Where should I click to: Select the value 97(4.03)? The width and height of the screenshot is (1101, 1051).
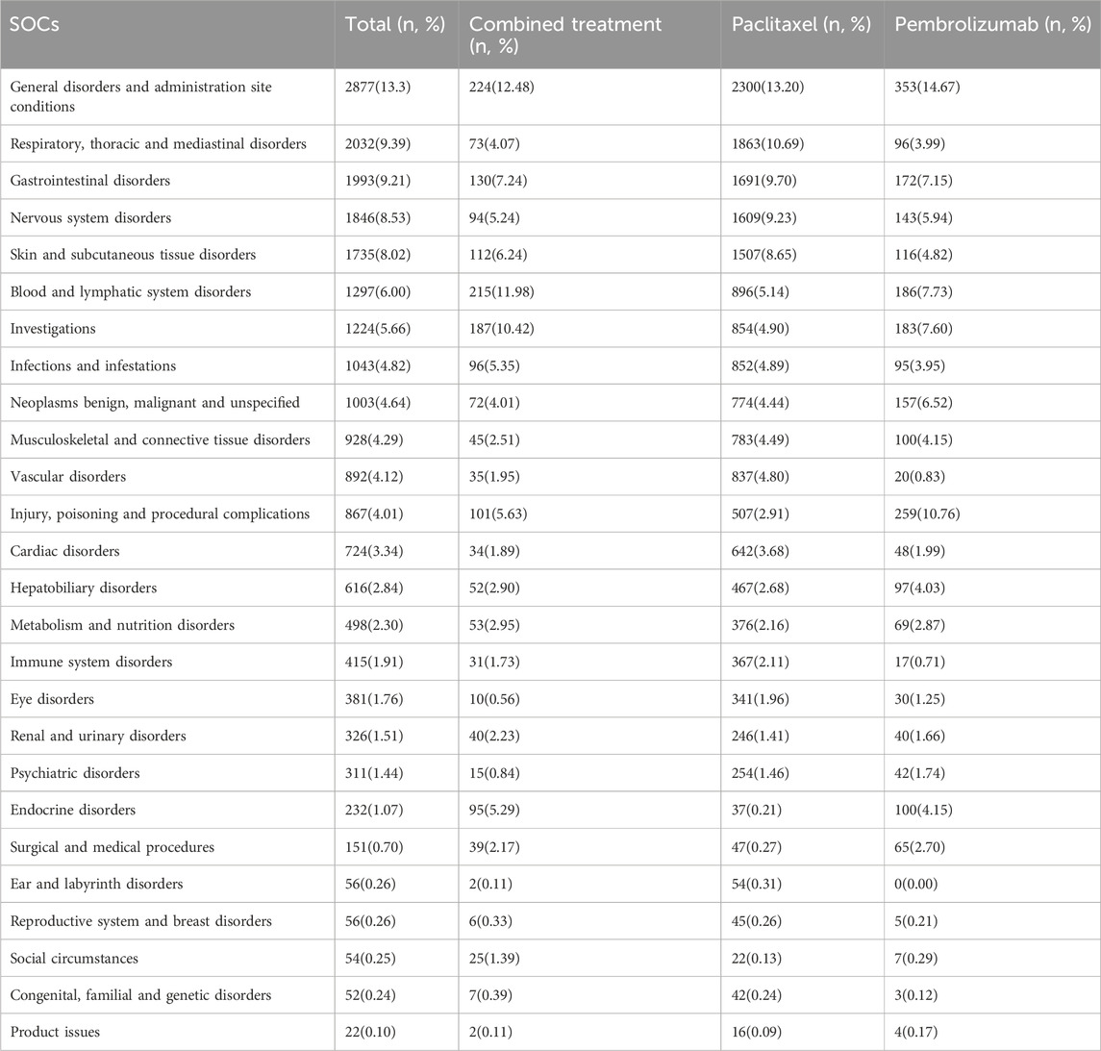(920, 588)
